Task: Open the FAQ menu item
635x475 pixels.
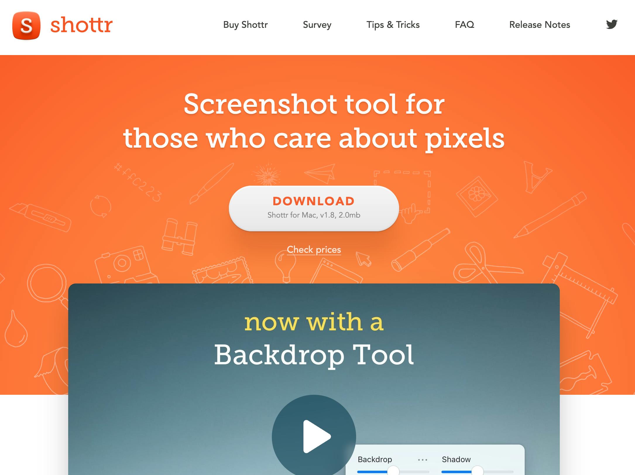Action: (464, 24)
